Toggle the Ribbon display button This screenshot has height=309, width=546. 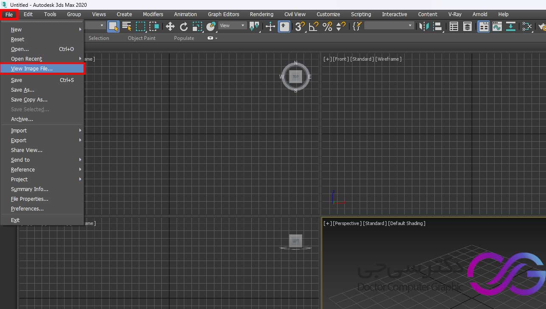coord(484,26)
